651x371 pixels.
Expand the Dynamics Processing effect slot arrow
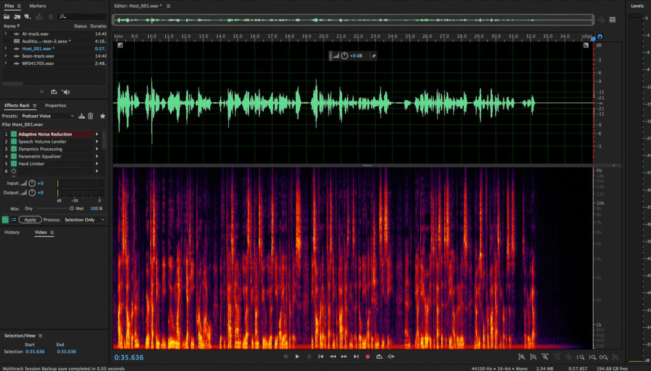(x=97, y=148)
